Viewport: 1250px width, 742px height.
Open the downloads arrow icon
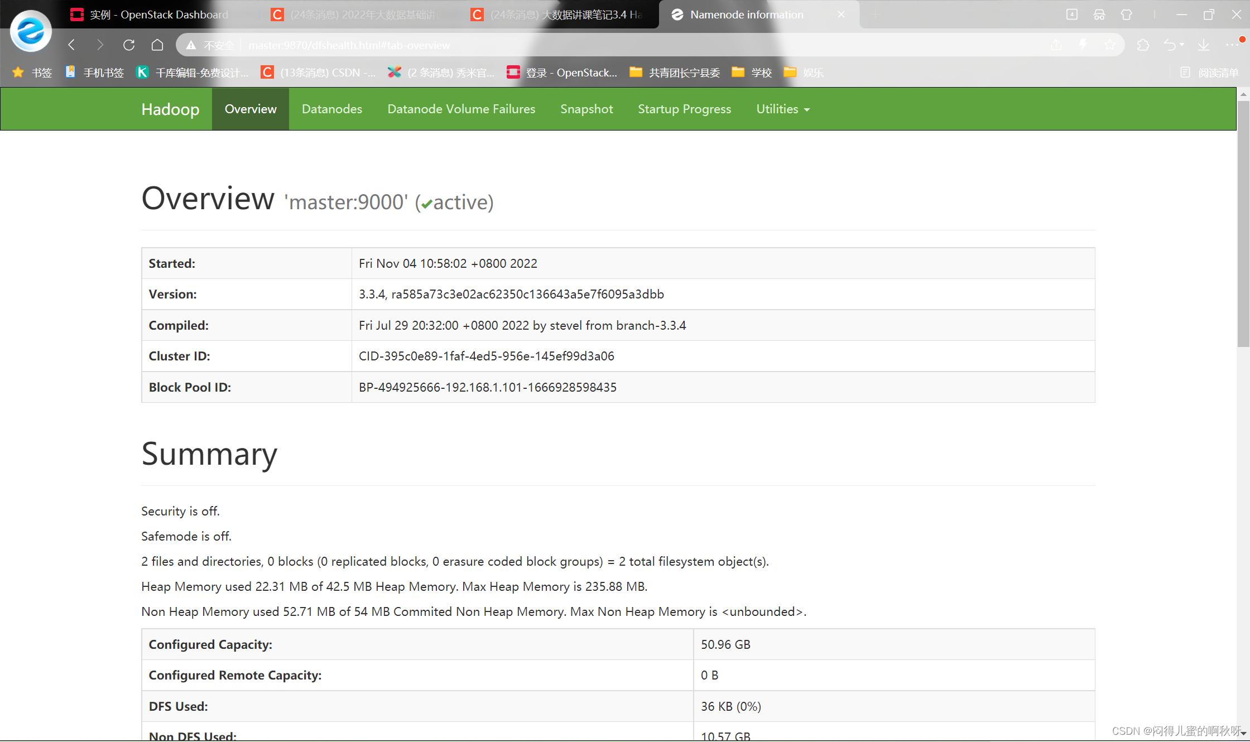point(1204,45)
